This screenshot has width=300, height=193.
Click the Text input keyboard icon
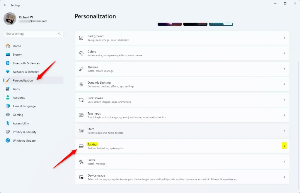(81, 115)
